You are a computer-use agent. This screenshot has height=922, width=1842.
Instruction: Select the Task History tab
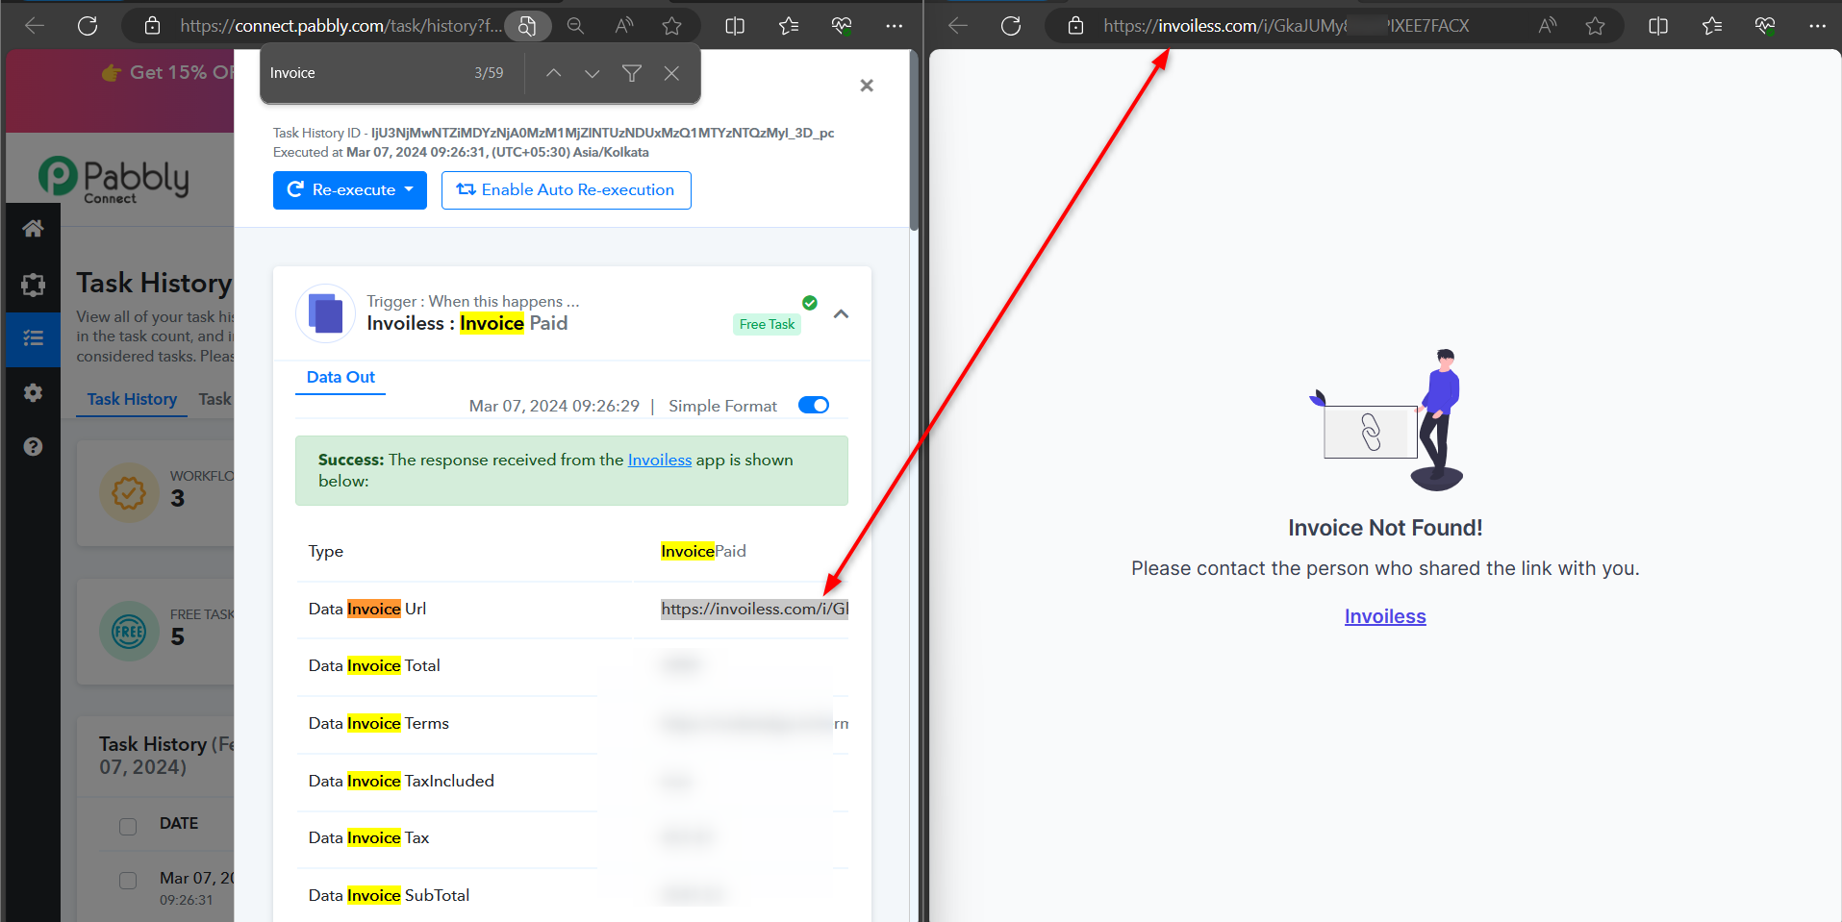[132, 399]
